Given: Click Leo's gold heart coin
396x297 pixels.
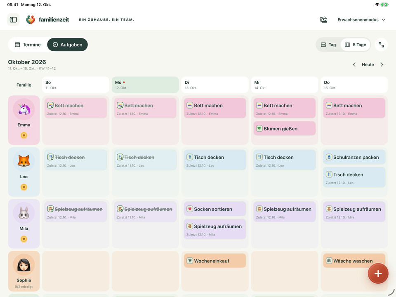Looking at the screenshot, I should point(24,187).
